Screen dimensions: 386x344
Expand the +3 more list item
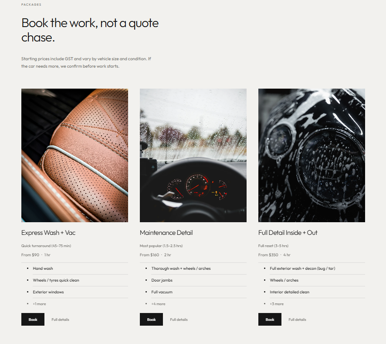pyautogui.click(x=277, y=304)
